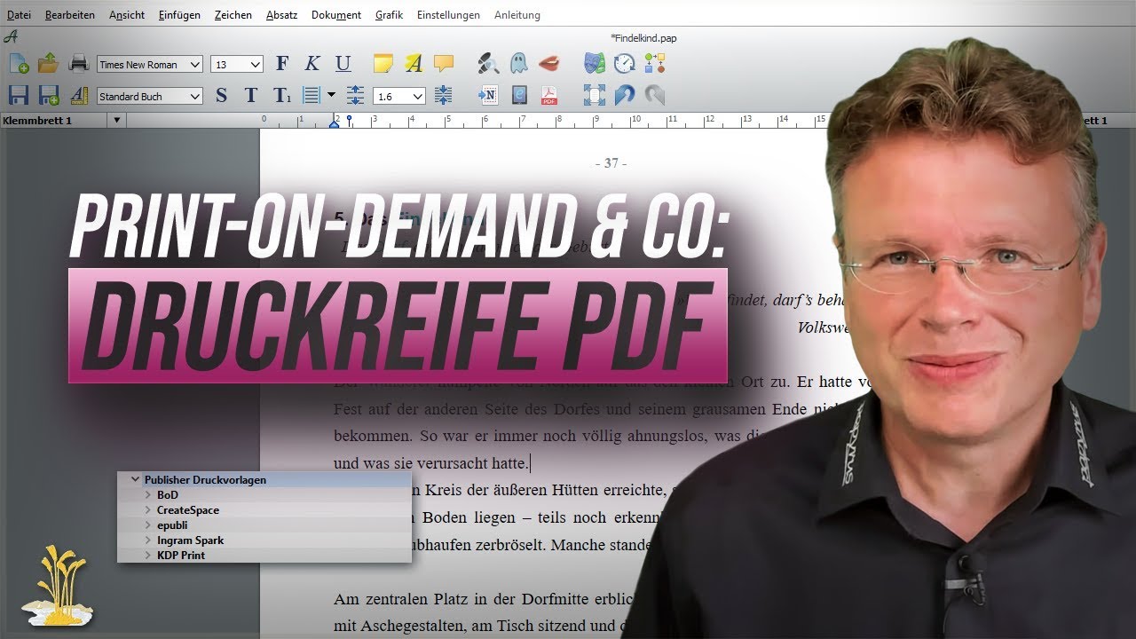The height and width of the screenshot is (639, 1136).
Task: Create a new document with toolbar icon
Action: pyautogui.click(x=19, y=64)
